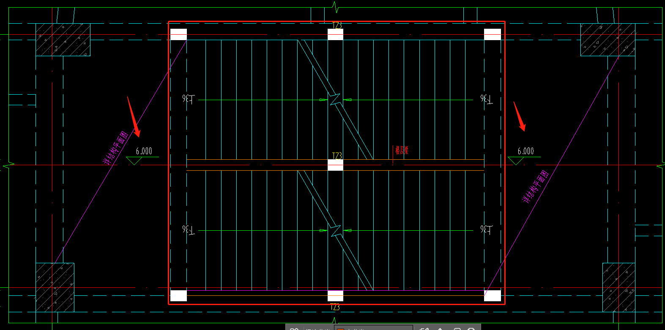
Task: Select the break-line symbol on the upper stair flight
Action: click(x=335, y=100)
